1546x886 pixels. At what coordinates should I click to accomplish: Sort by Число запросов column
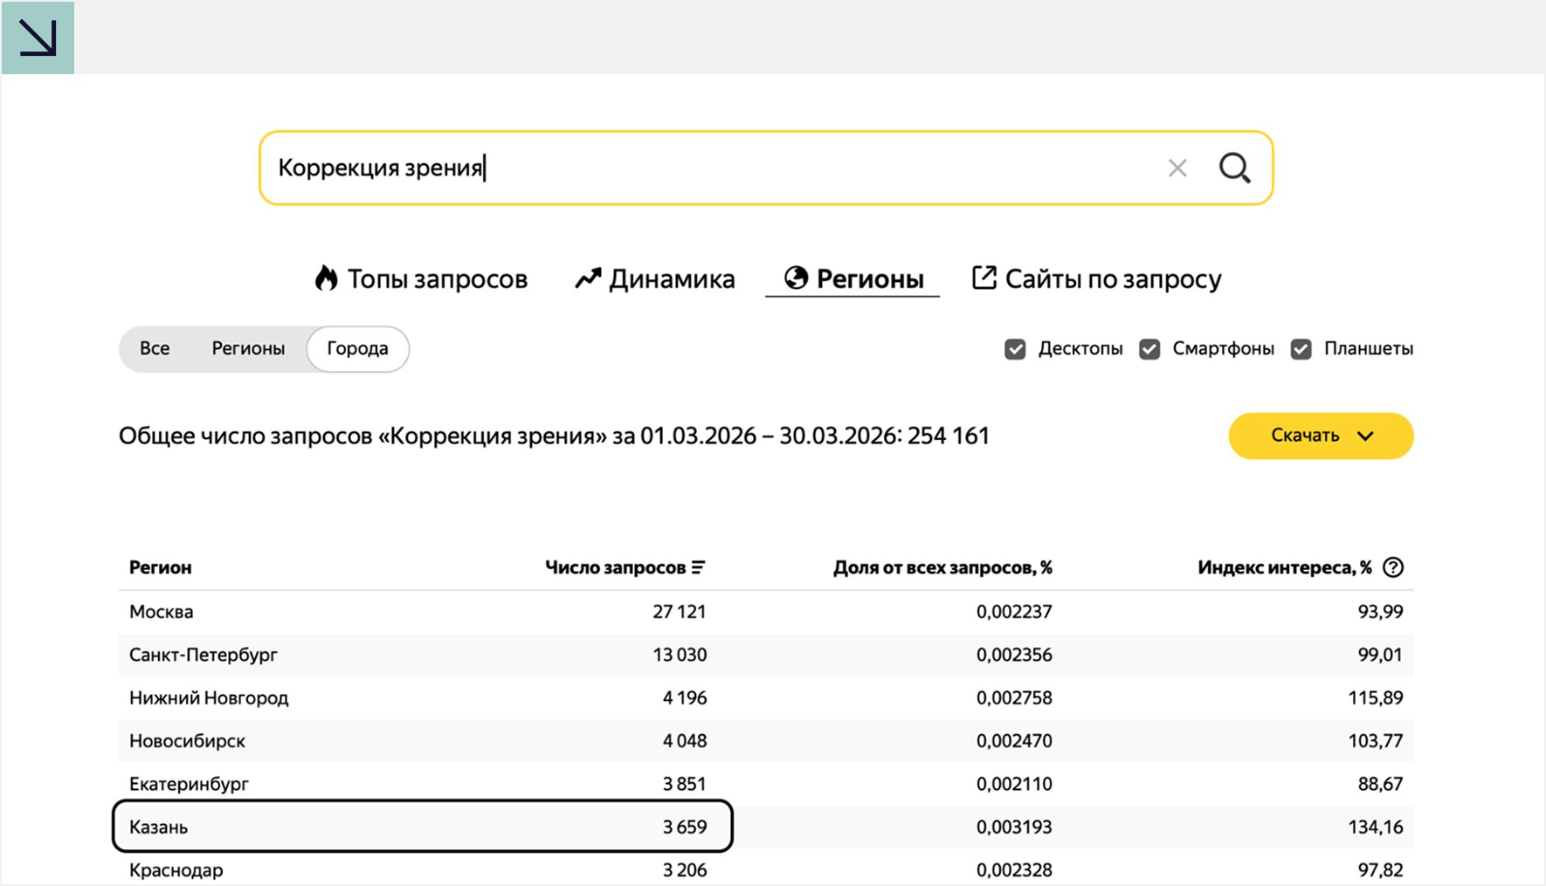click(624, 567)
